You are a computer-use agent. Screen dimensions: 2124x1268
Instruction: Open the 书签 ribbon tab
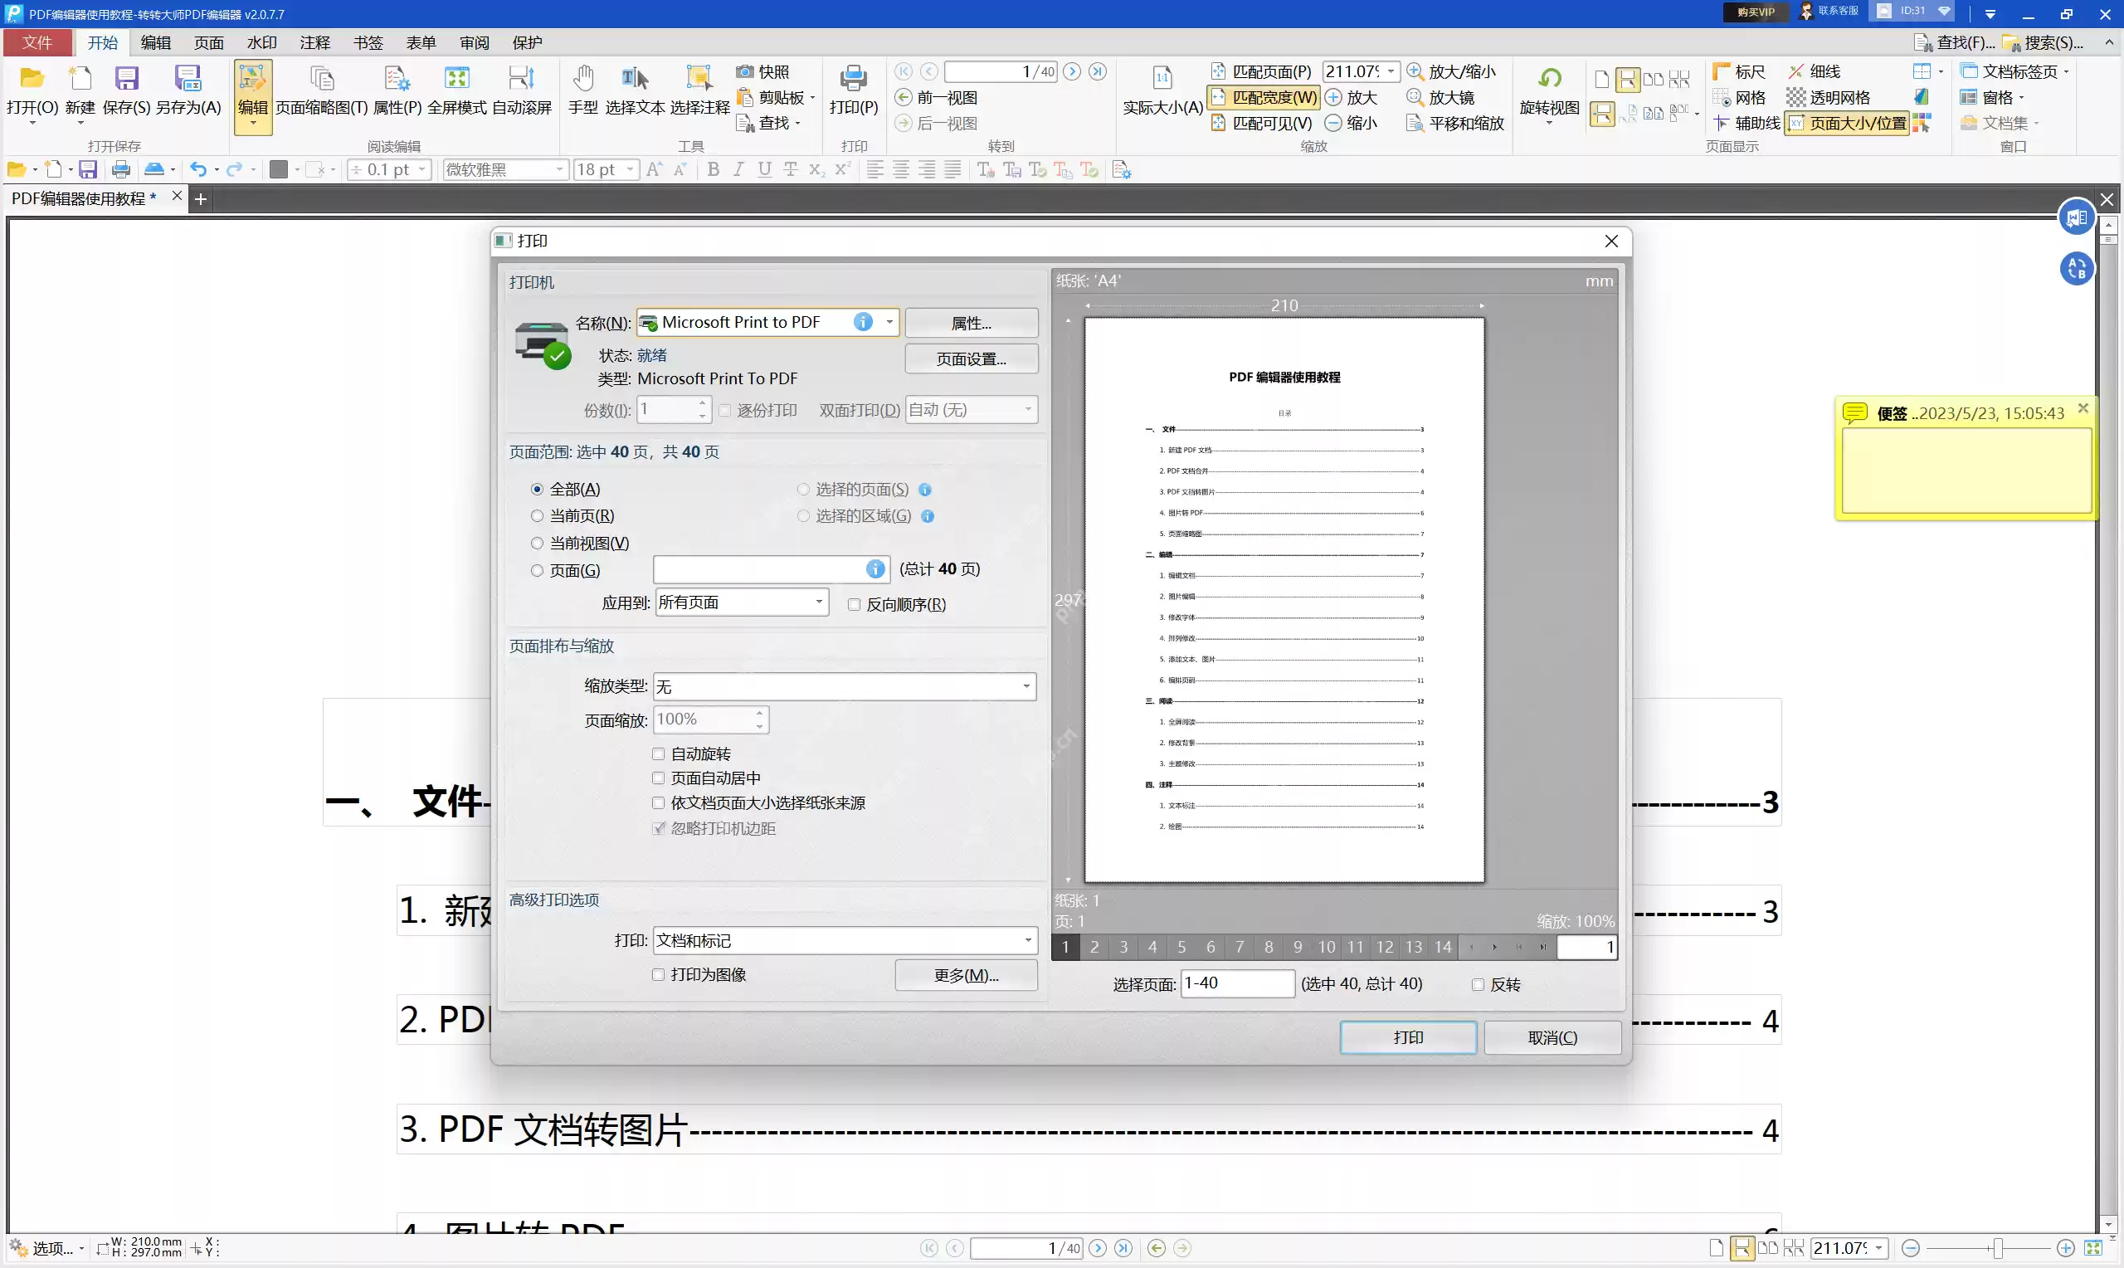coord(368,41)
